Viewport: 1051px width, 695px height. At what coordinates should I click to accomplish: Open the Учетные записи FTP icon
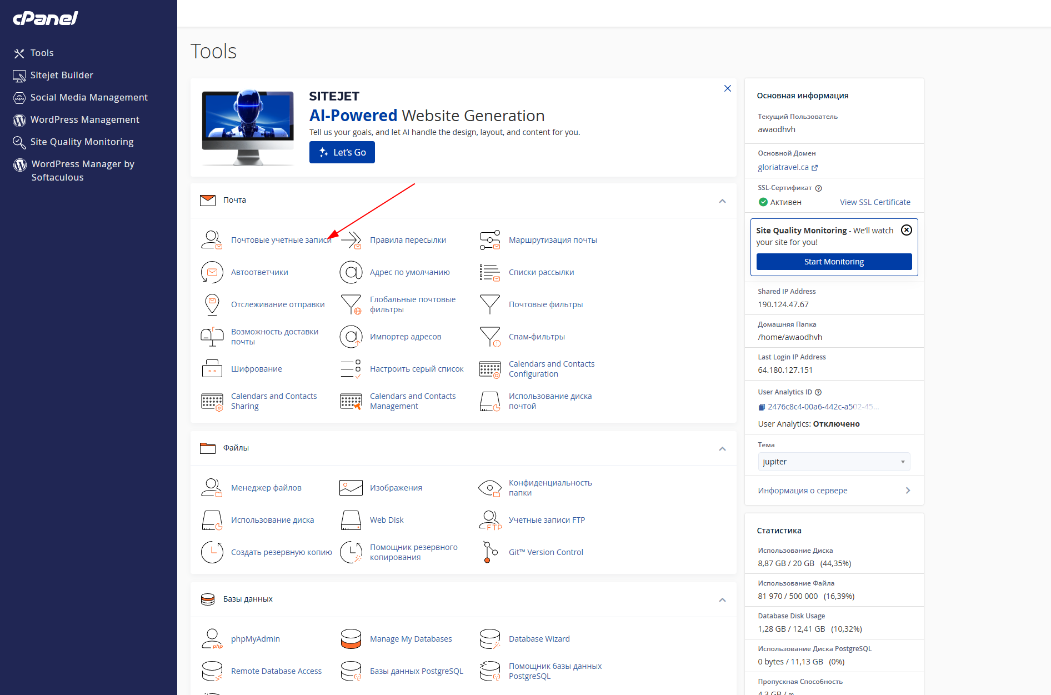pyautogui.click(x=489, y=520)
